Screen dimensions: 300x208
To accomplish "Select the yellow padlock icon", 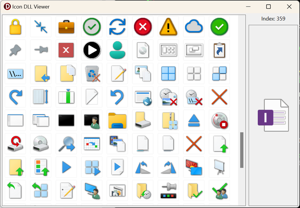I will point(15,27).
